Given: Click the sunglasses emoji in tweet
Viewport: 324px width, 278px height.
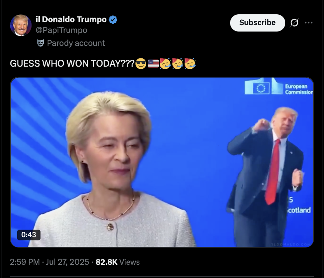Looking at the screenshot, I should (x=141, y=63).
